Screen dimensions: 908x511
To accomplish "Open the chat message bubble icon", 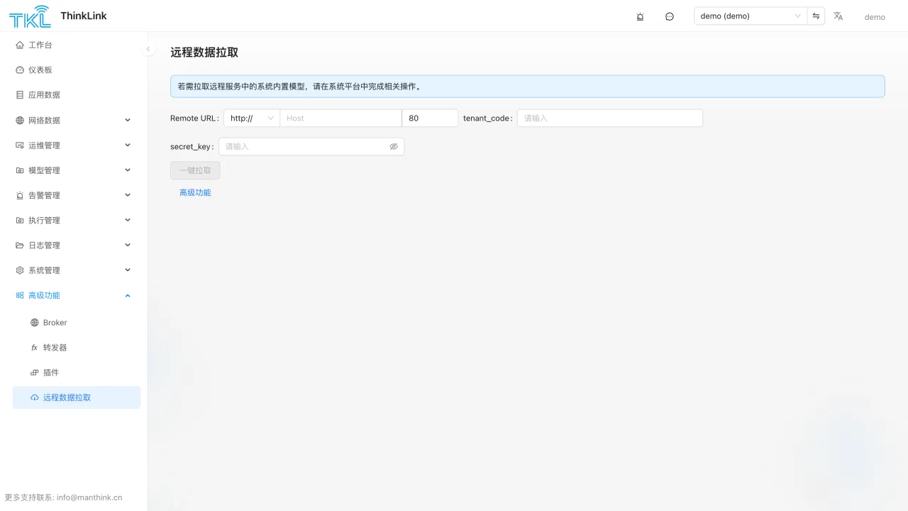I will tap(670, 16).
